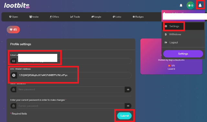This screenshot has height=122, width=207.
Task: Click the Level 0 text
Action: pos(171,69)
